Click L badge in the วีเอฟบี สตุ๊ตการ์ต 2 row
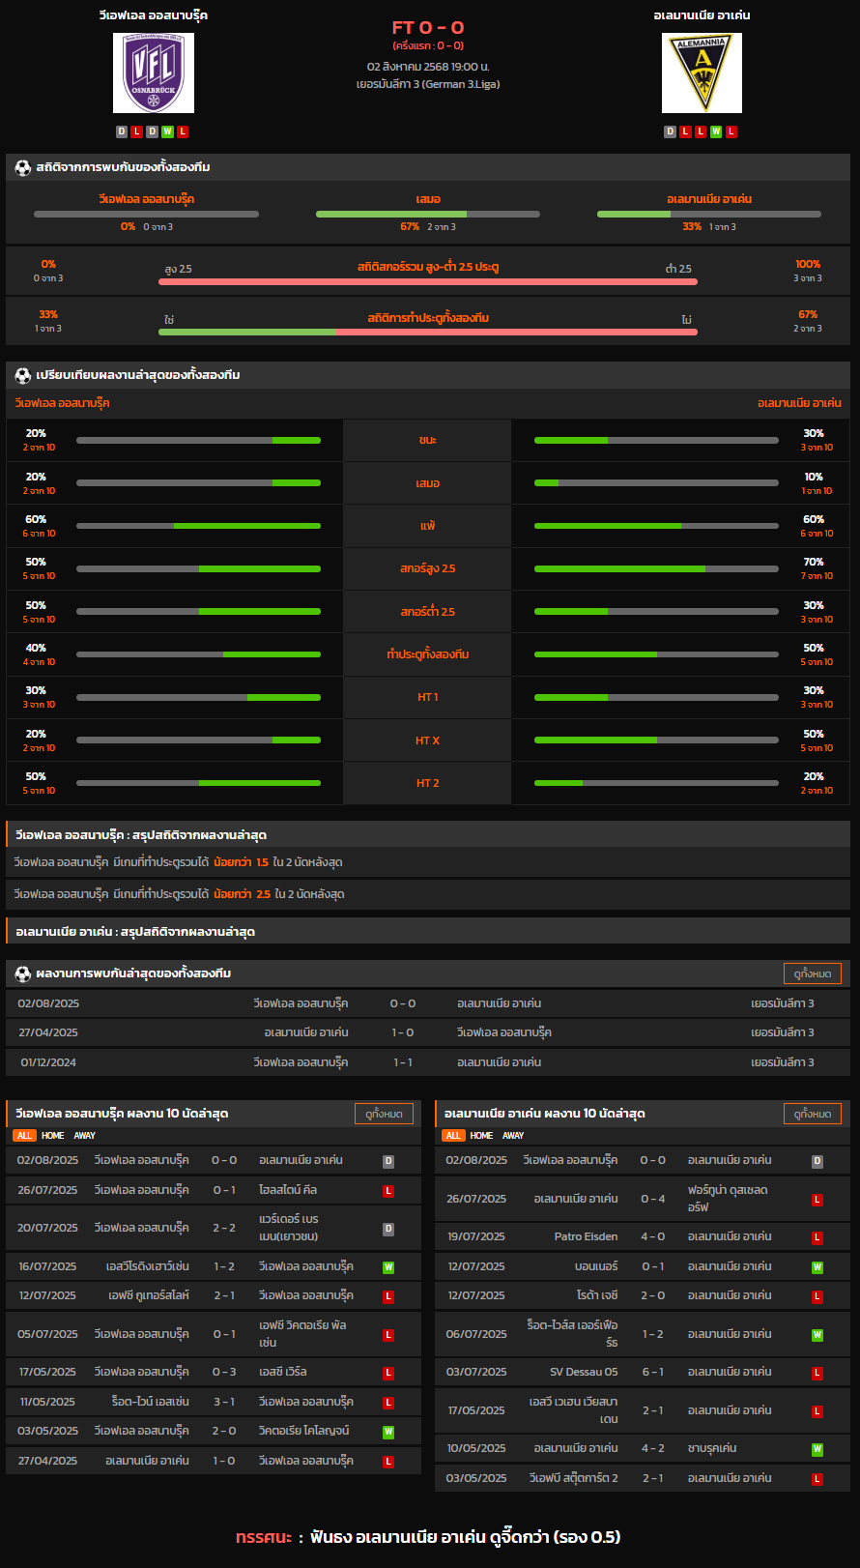The width and height of the screenshot is (860, 1568). [x=817, y=1479]
